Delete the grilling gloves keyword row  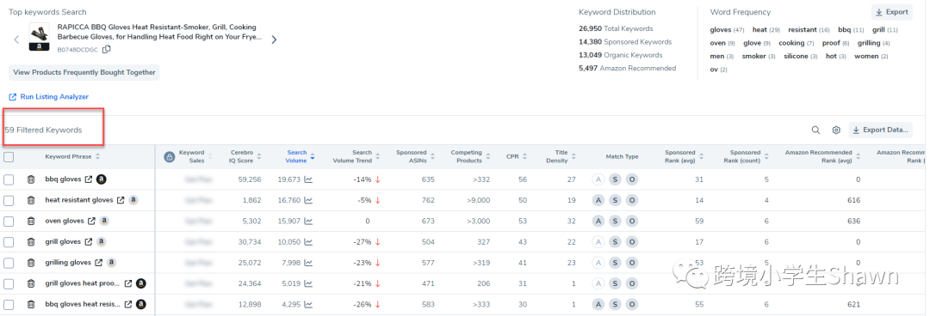click(31, 262)
